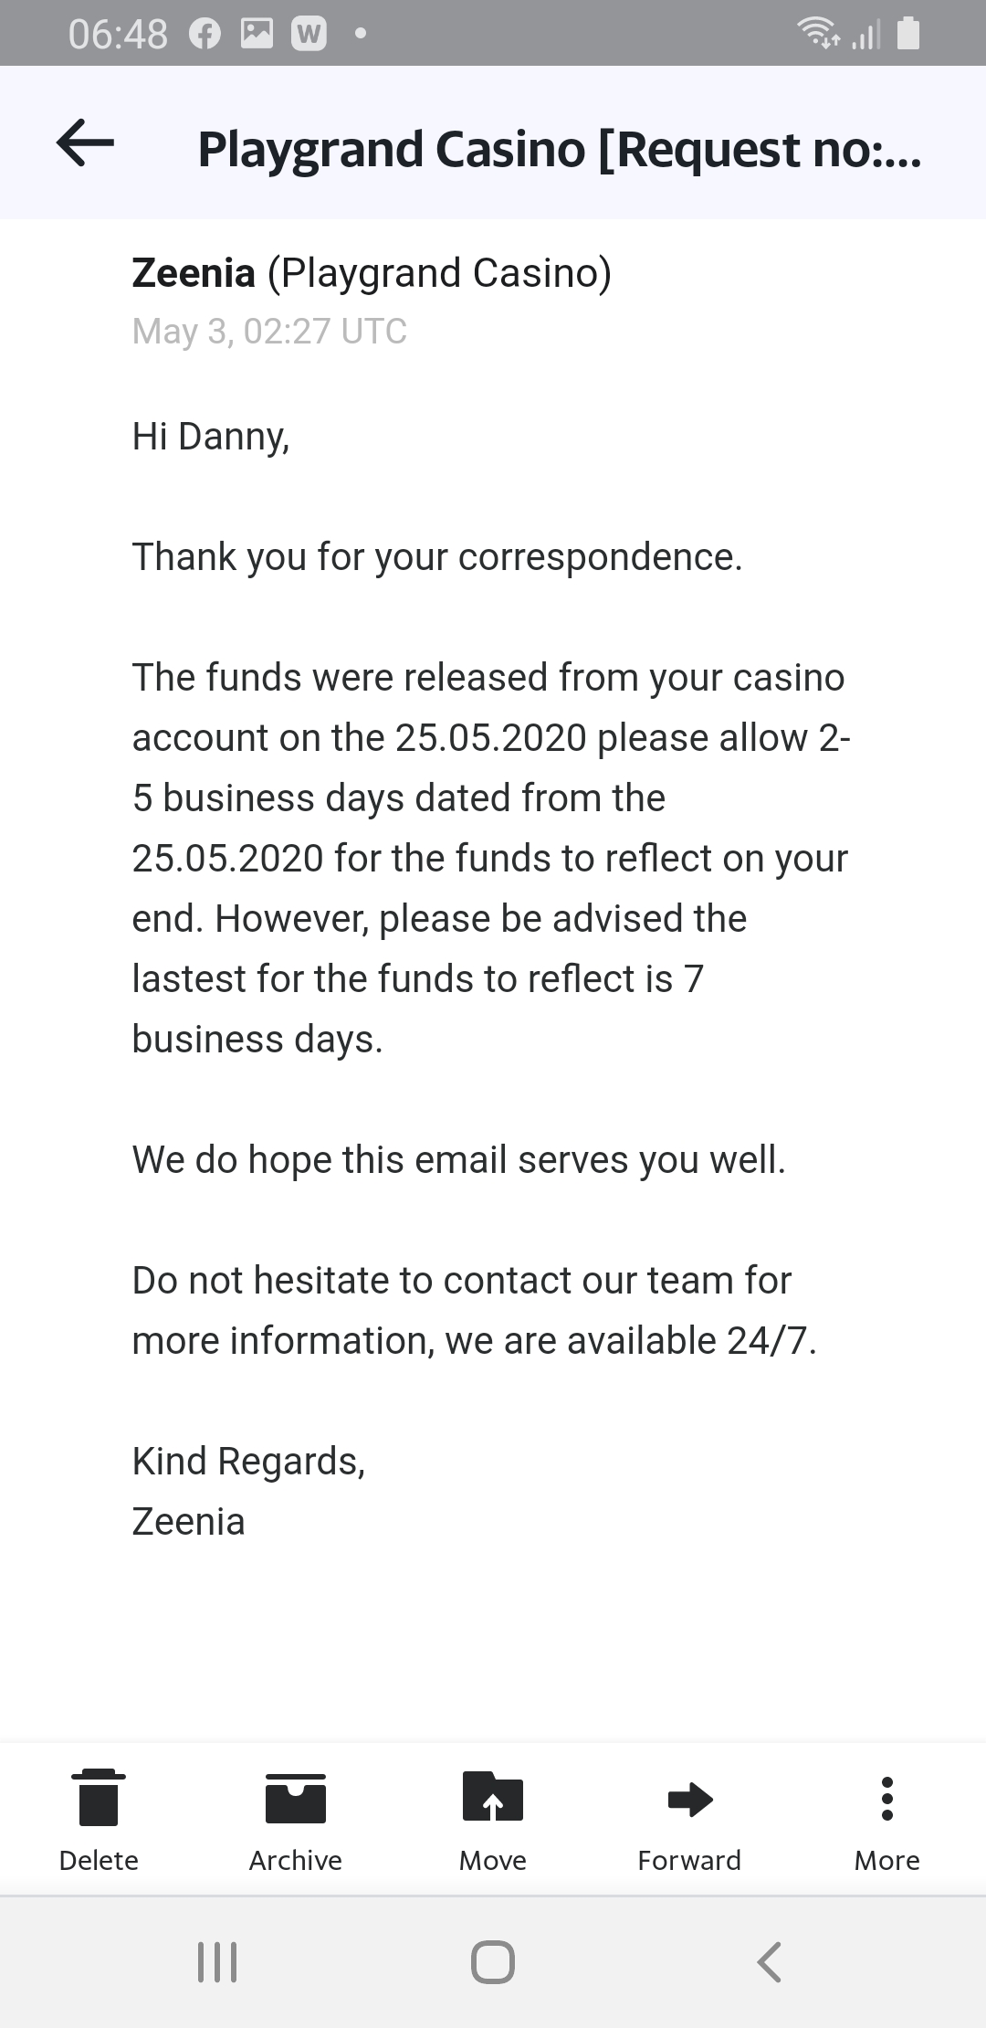Open the More options three-dot menu
The height and width of the screenshot is (2028, 986).
(x=886, y=1798)
